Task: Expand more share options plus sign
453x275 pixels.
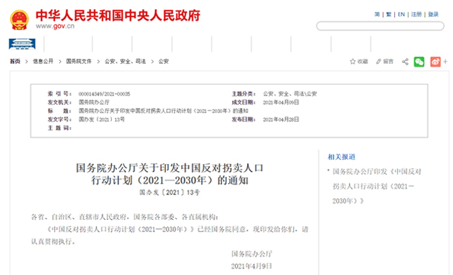Action: 445,62
